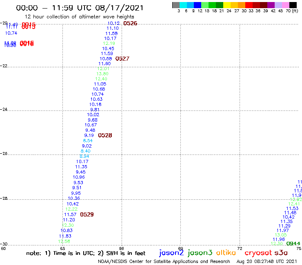Click the UTC and SWH note text
The image size is (302, 265).
point(86,253)
